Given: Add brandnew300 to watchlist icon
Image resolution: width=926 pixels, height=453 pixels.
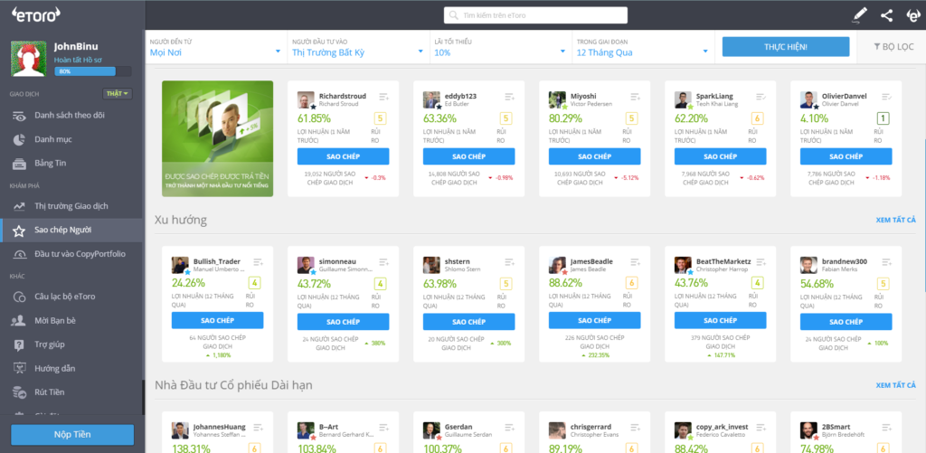Looking at the screenshot, I should point(887,262).
